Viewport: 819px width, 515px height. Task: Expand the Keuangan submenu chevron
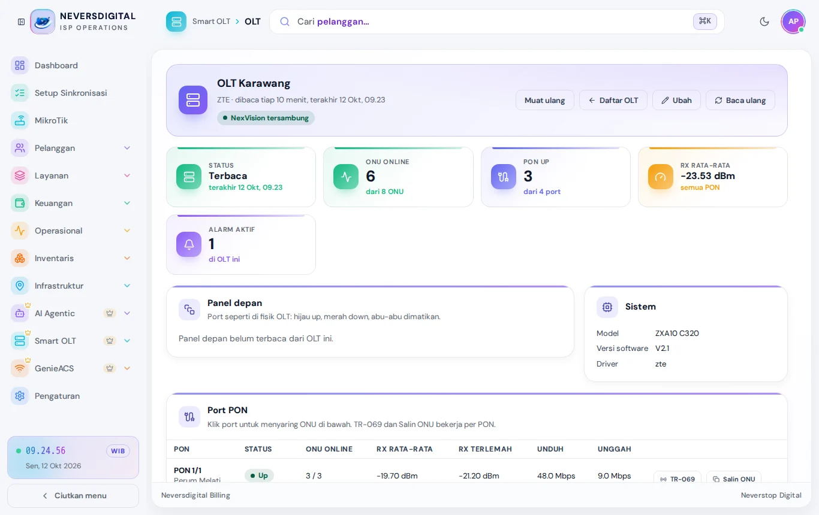tap(127, 203)
